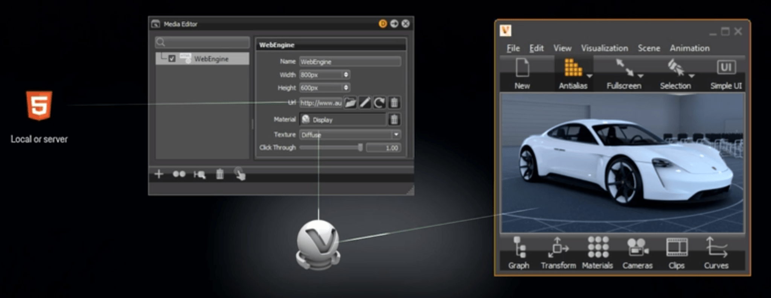Close the Media Editor window

click(x=405, y=24)
